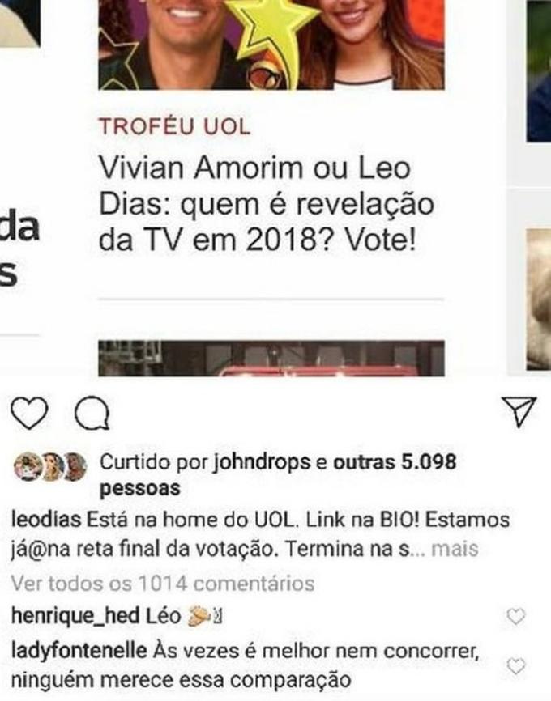The width and height of the screenshot is (551, 701).
Task: Like henrique_hed's comment with heart
Action: pyautogui.click(x=515, y=617)
